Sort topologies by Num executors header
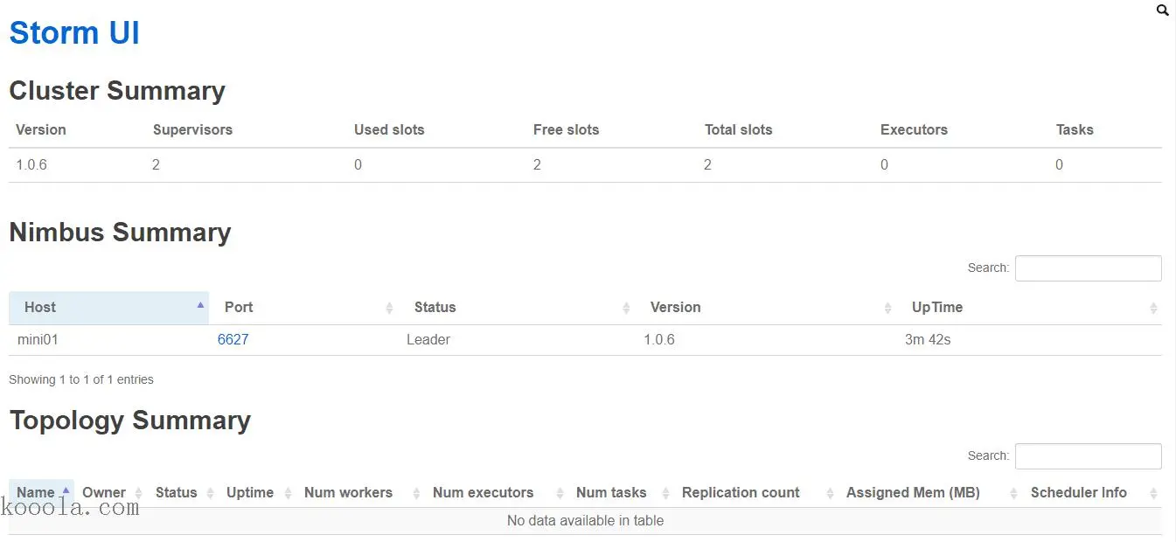1176x542 pixels. 483,493
